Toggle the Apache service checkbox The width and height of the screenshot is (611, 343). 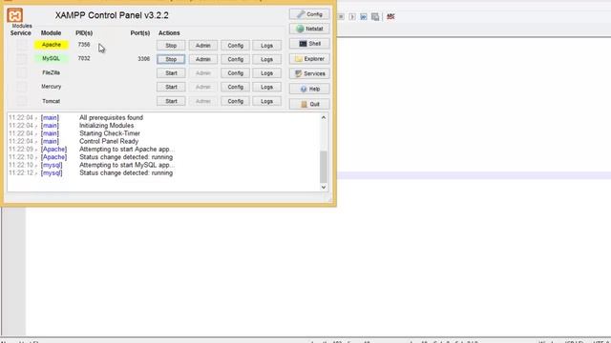[22, 45]
